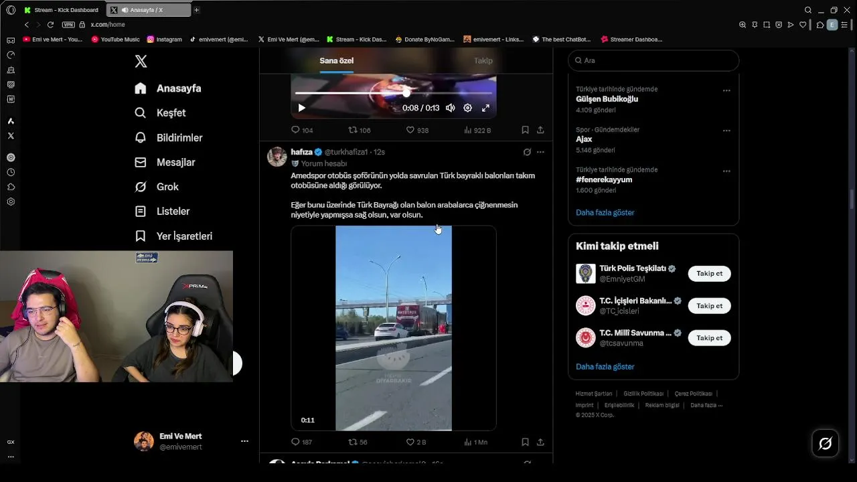Image resolution: width=857 pixels, height=482 pixels.
Task: Open hafıza account name link
Action: coord(301,152)
